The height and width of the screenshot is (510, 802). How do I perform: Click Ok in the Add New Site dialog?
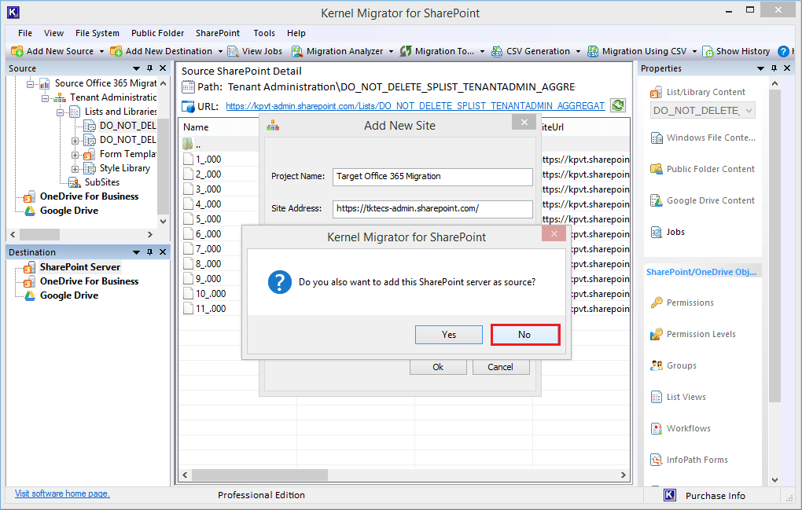coord(438,367)
